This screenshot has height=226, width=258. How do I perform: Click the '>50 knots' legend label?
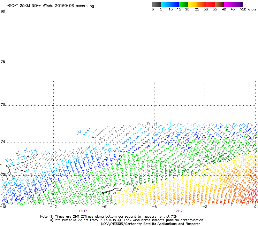(248, 9)
